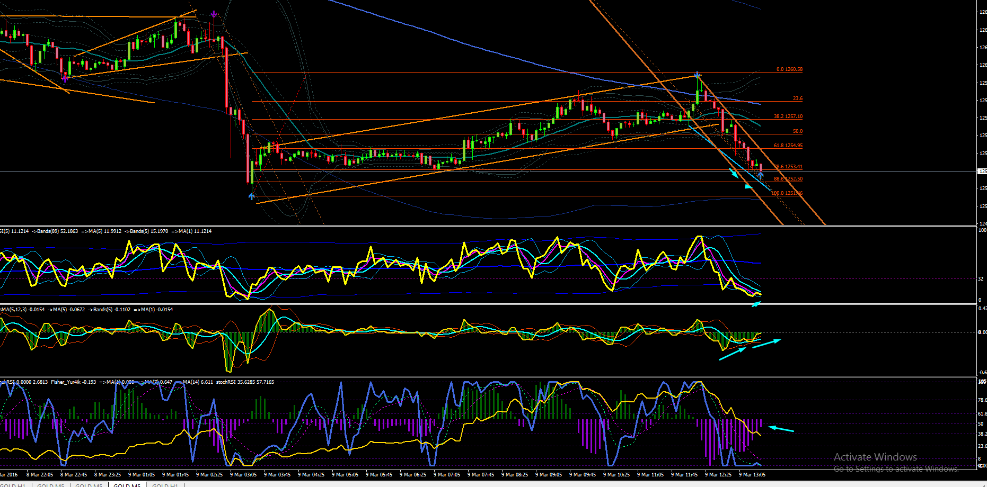Open the GOLD,H1 tab right of active tab

pyautogui.click(x=165, y=485)
